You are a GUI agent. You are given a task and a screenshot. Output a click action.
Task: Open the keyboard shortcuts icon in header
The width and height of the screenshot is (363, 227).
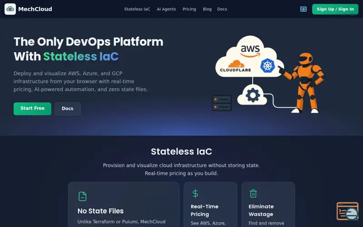(303, 9)
